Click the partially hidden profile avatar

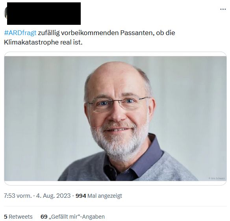(x=6, y=13)
